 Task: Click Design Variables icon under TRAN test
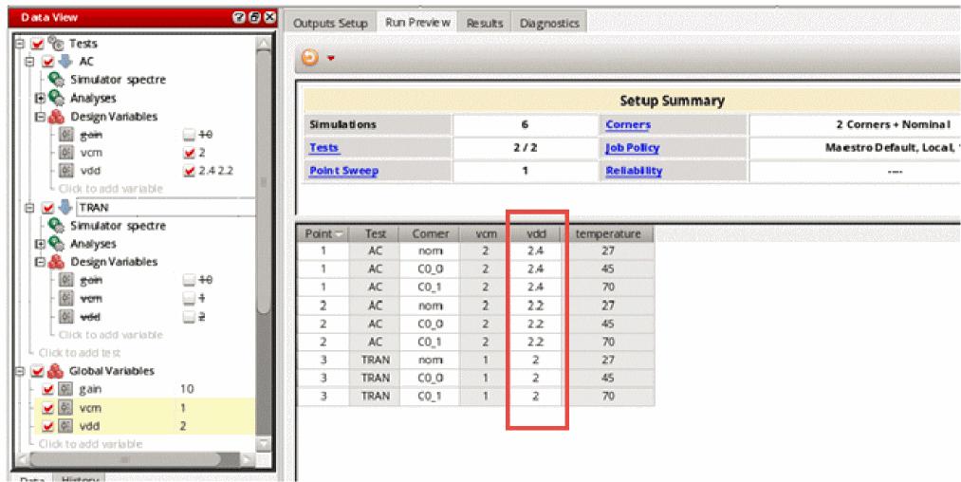click(x=56, y=262)
